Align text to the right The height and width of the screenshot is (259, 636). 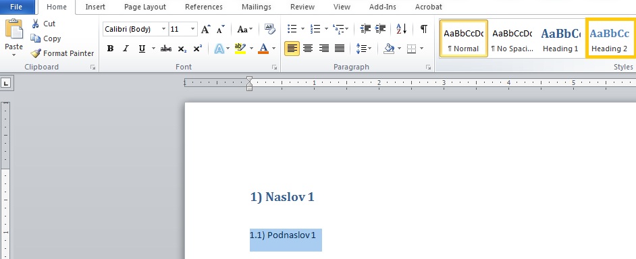tap(323, 49)
